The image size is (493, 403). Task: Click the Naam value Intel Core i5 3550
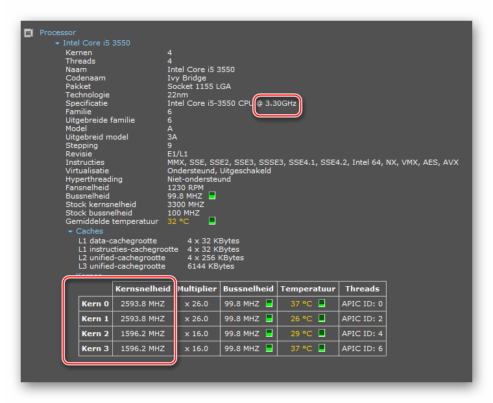pyautogui.click(x=201, y=69)
